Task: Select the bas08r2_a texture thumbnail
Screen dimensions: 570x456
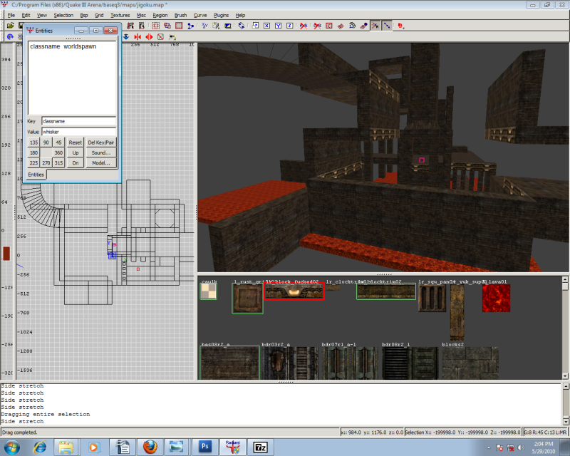Action: coord(229,363)
